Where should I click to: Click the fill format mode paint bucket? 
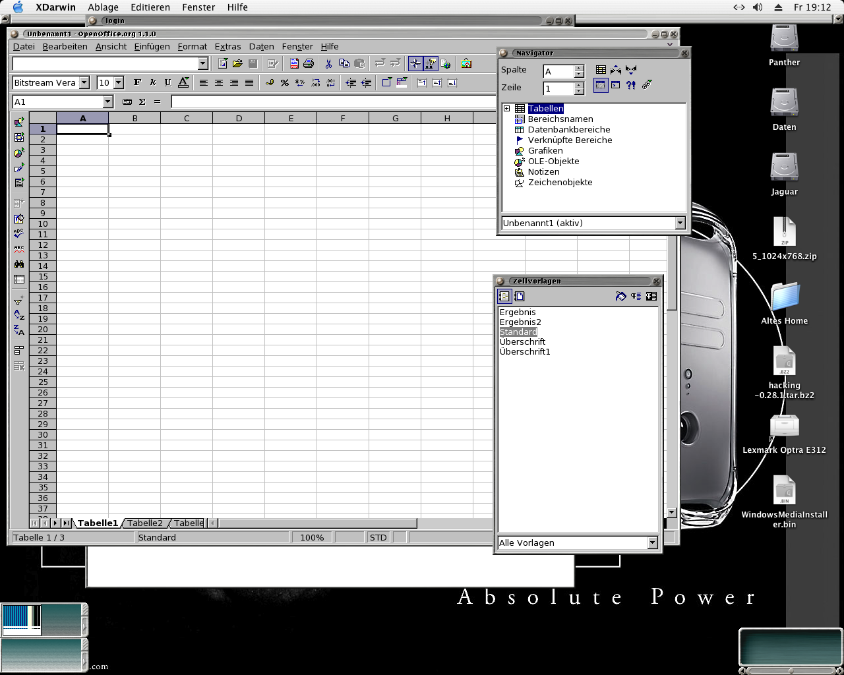tap(620, 297)
